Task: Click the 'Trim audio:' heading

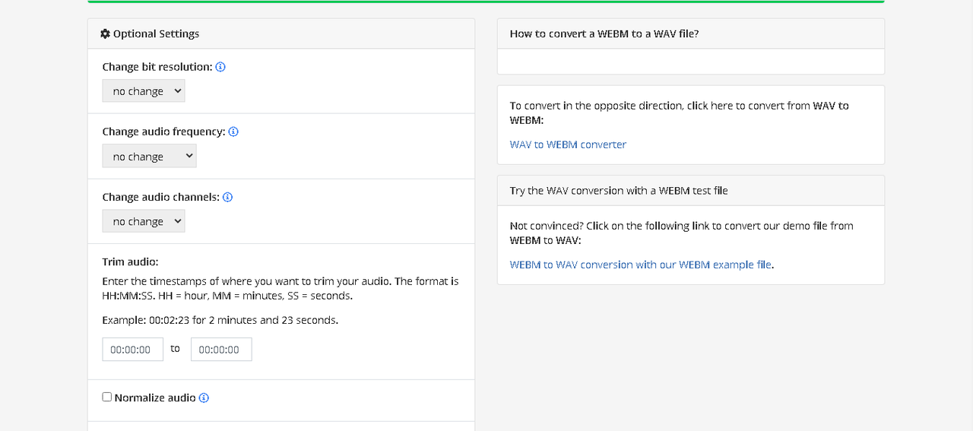Action: [x=130, y=261]
